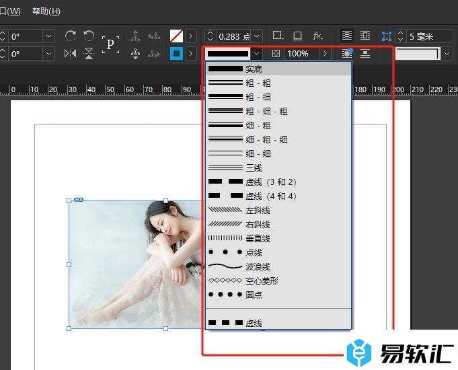The image size is (458, 370).
Task: Select container icon
Action: pos(135,36)
